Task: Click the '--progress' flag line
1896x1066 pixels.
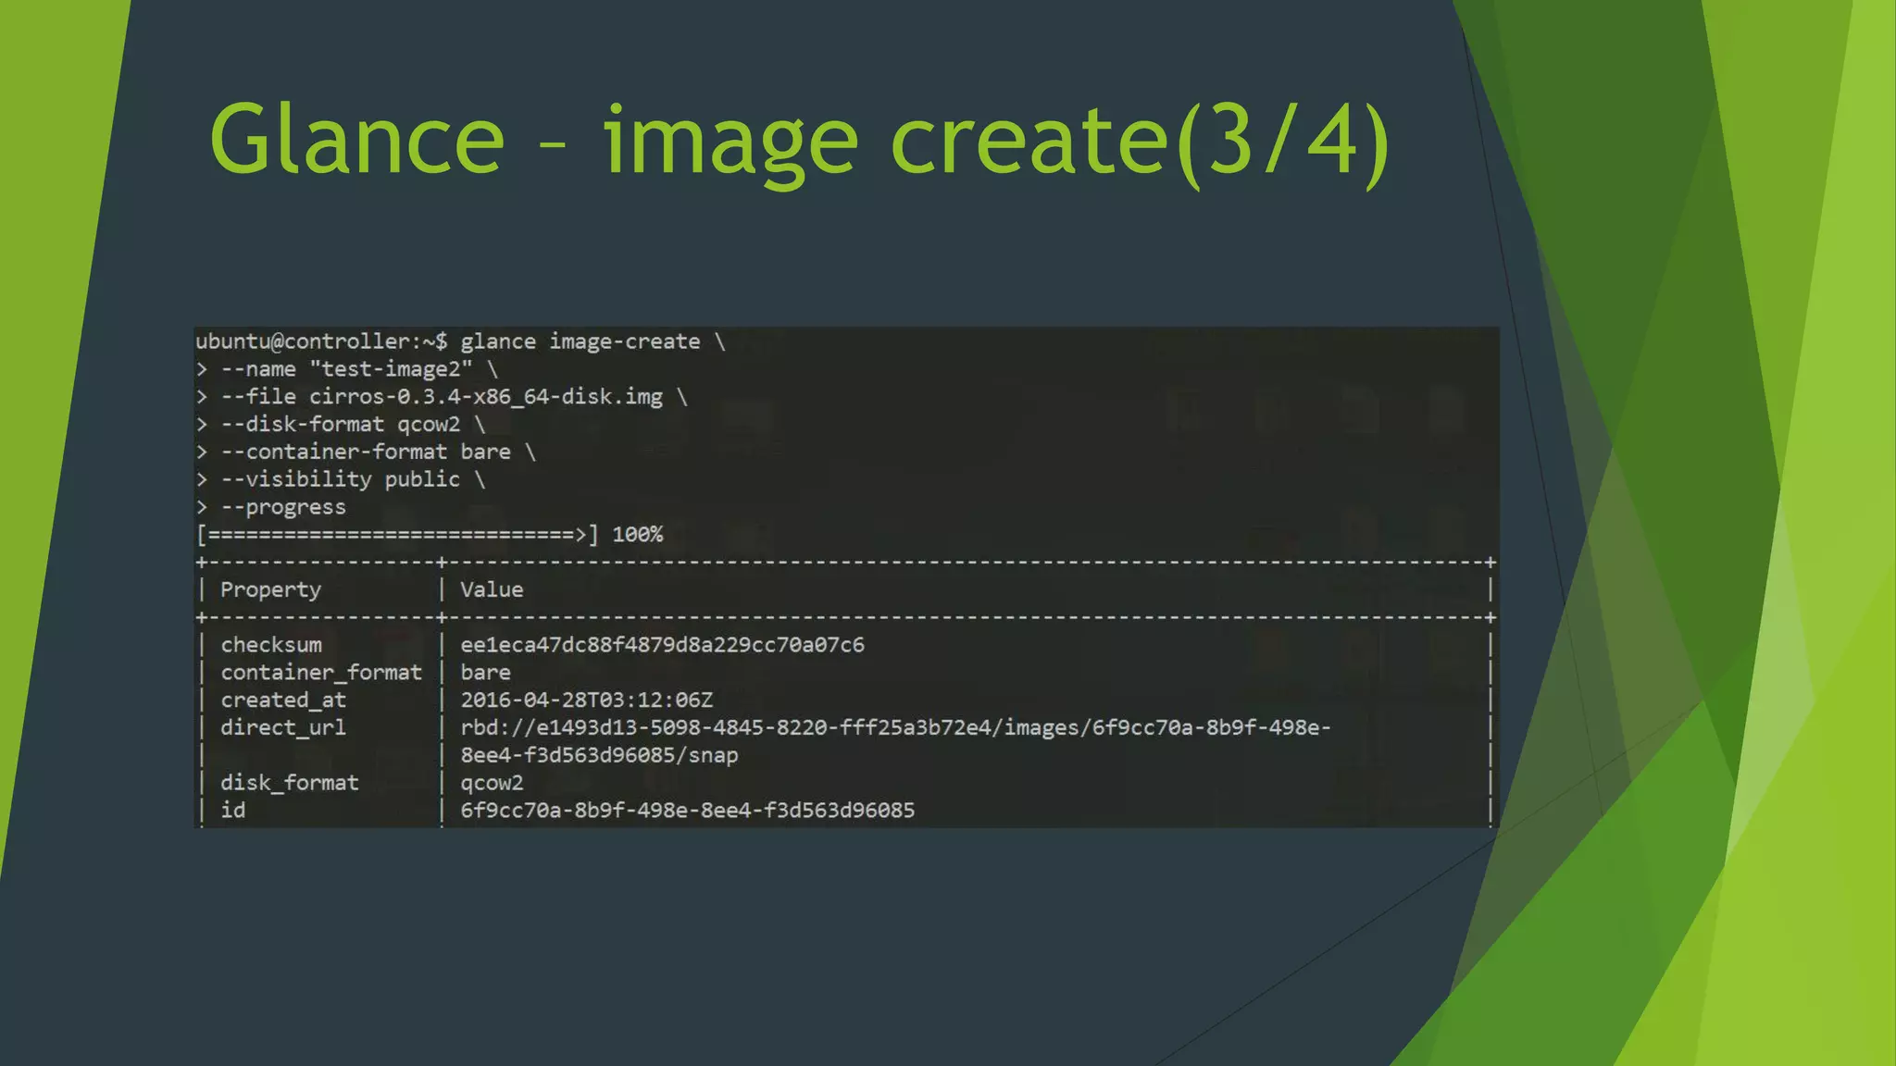Action: pos(270,507)
